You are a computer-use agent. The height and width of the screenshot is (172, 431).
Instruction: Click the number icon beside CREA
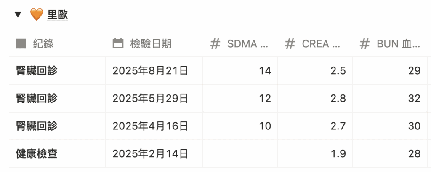(x=290, y=43)
